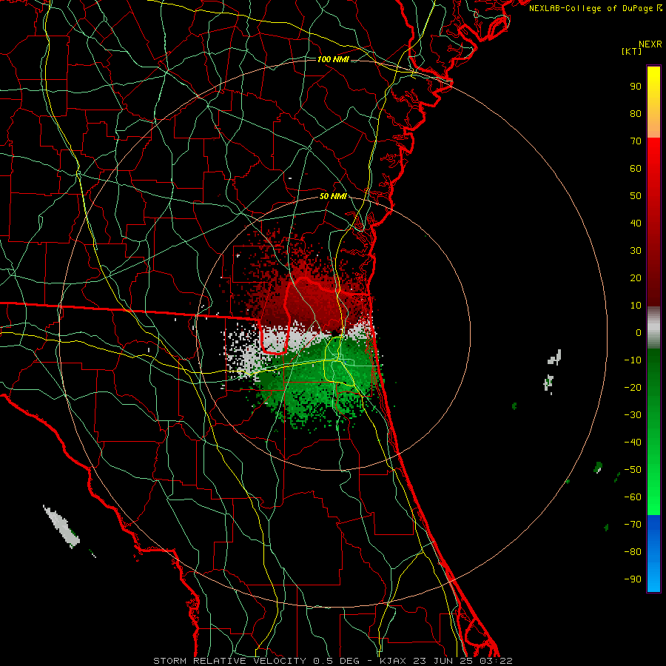Click the 90 value on the velocity scale
Image resolution: width=666 pixels, height=666 pixels.
636,87
